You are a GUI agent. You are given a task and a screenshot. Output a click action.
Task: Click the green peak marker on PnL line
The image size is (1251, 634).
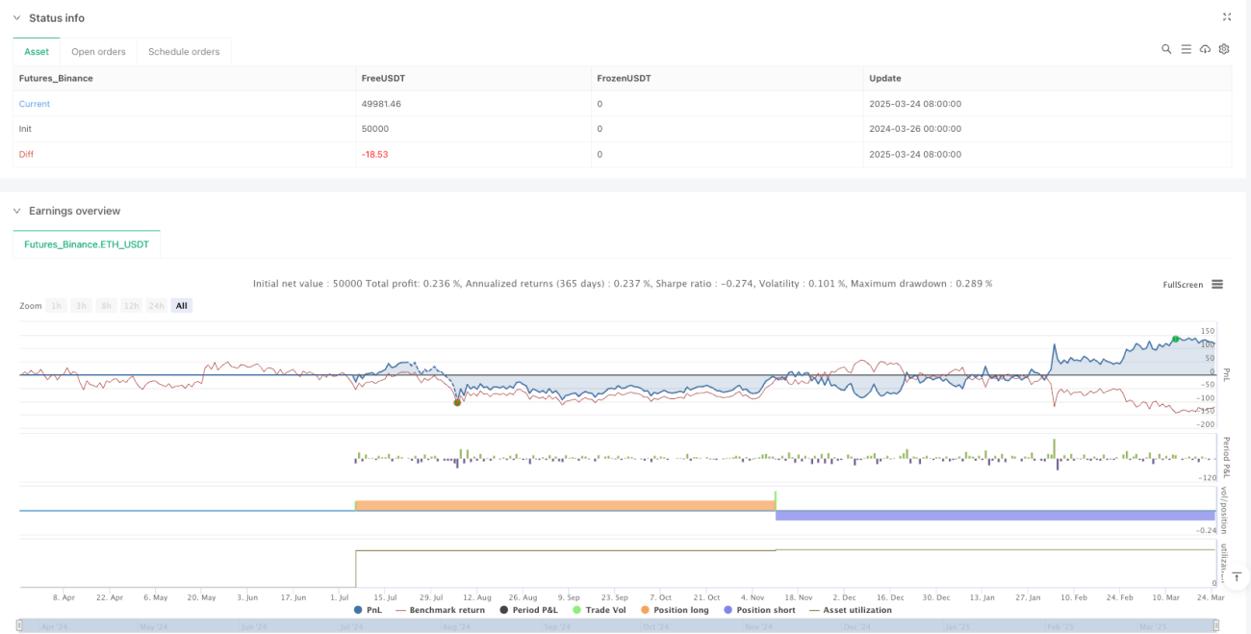point(1175,339)
